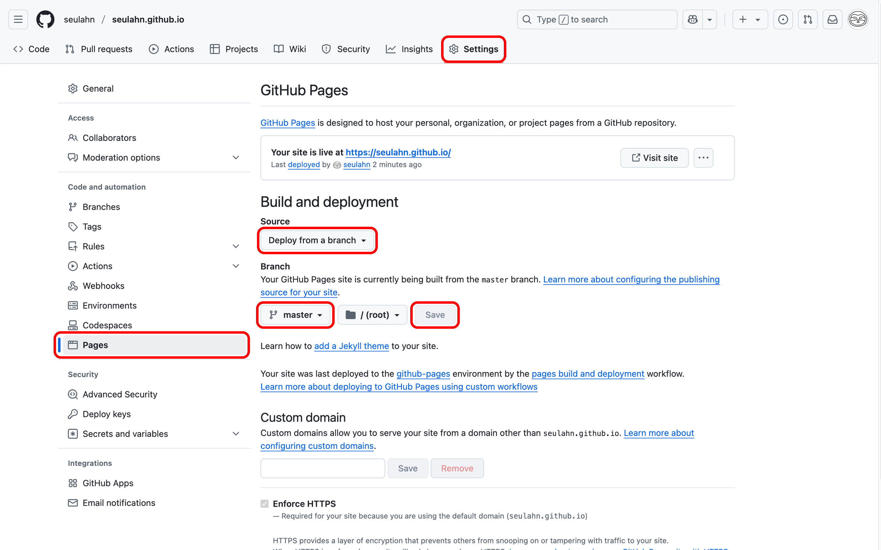Image resolution: width=881 pixels, height=550 pixels.
Task: Toggle the Enforce HTTPS checkbox
Action: pos(264,504)
